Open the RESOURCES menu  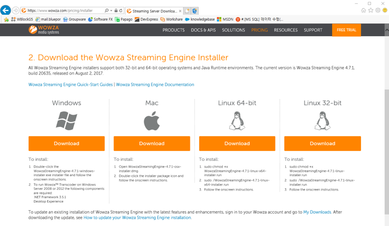point(285,30)
